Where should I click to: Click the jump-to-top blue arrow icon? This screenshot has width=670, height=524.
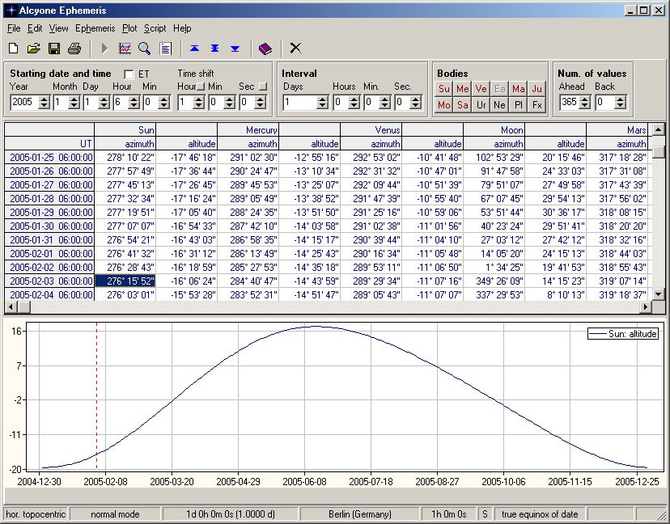click(x=194, y=49)
